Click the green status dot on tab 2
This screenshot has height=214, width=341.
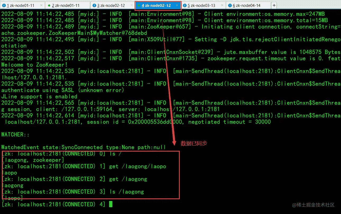click(x=49, y=5)
